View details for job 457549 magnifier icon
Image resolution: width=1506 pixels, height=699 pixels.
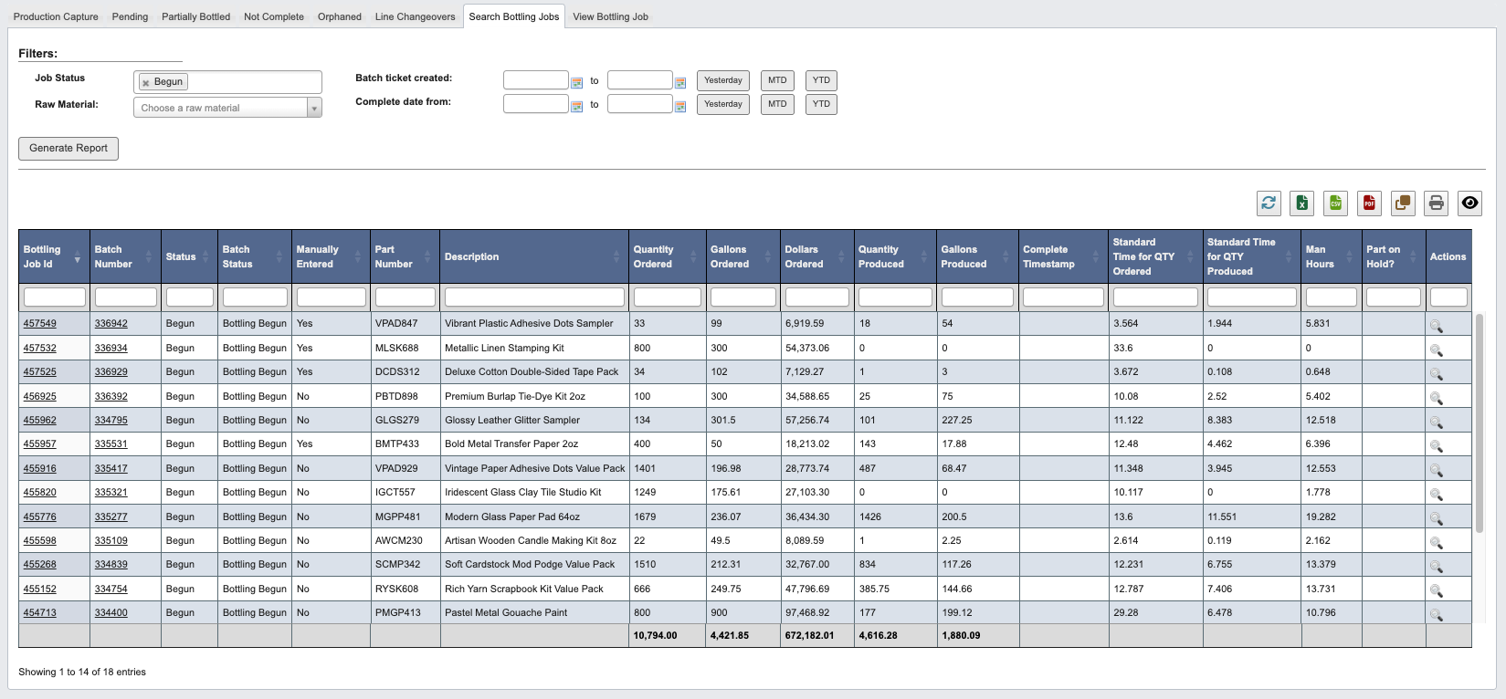coord(1436,326)
